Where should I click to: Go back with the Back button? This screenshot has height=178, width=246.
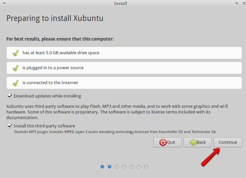pyautogui.click(x=198, y=142)
